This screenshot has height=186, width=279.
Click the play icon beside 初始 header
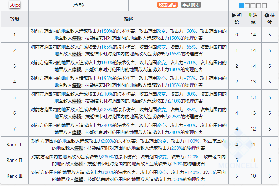(234, 15)
